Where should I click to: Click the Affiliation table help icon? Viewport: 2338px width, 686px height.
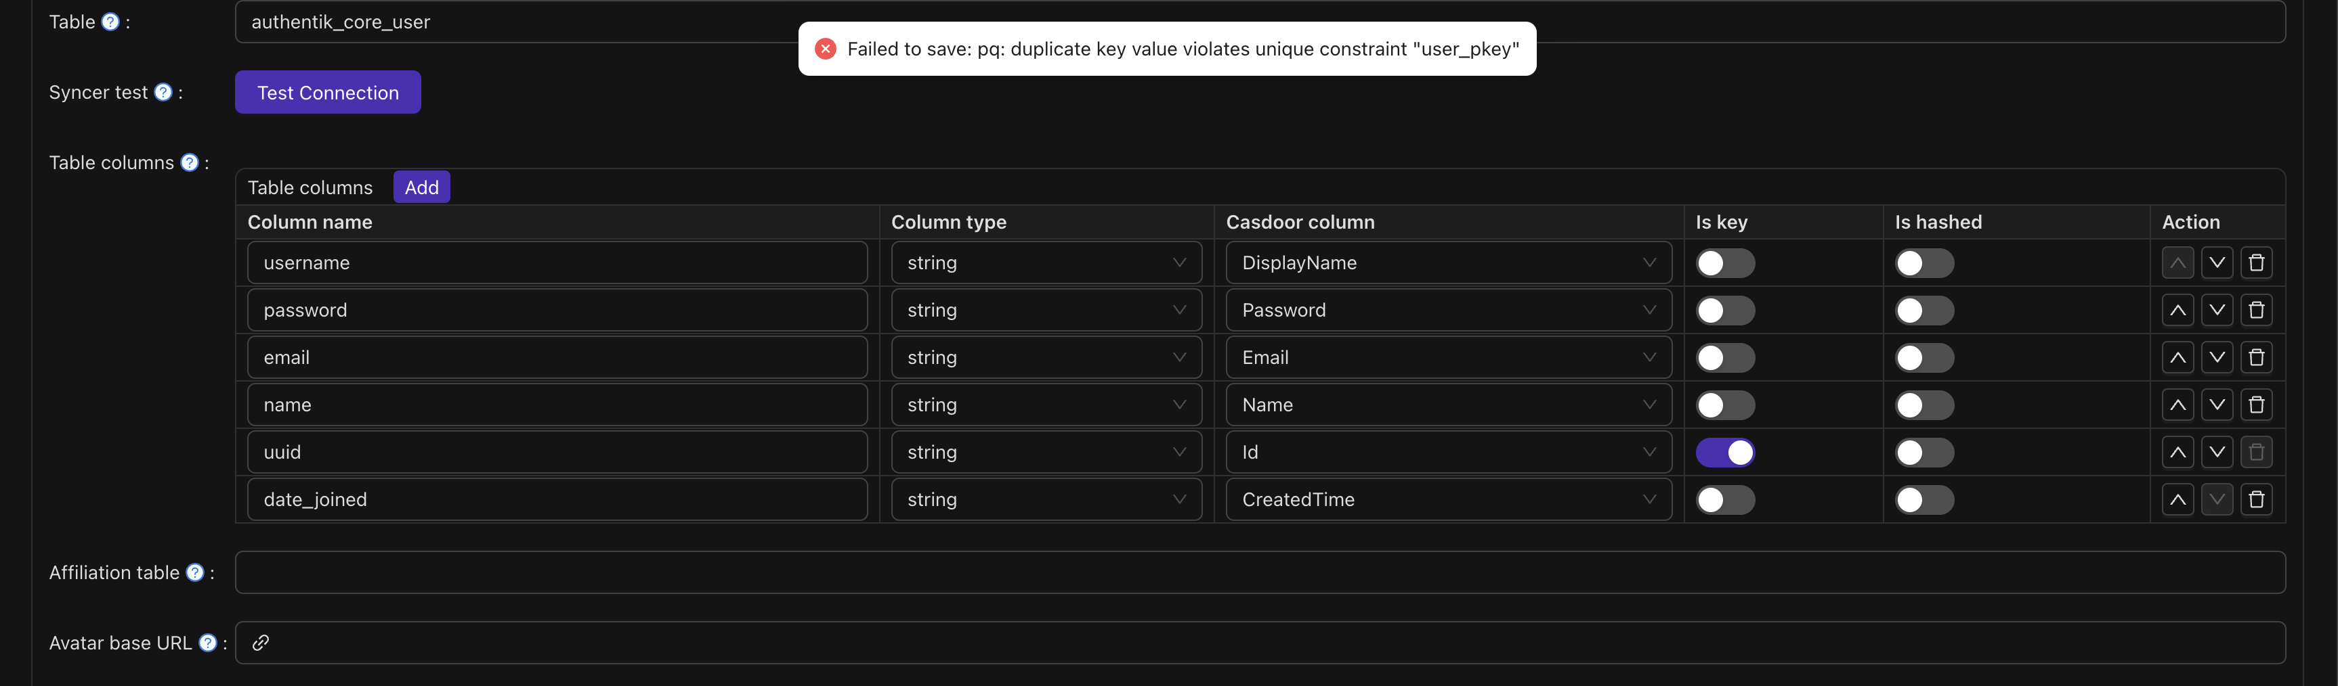(x=195, y=573)
